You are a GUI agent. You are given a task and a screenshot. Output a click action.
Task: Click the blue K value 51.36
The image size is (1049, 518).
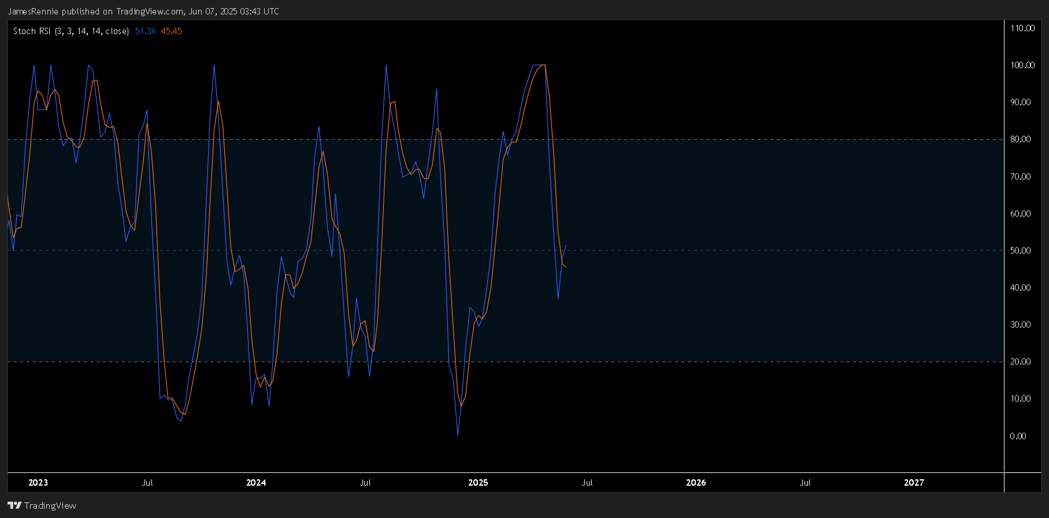click(x=146, y=31)
